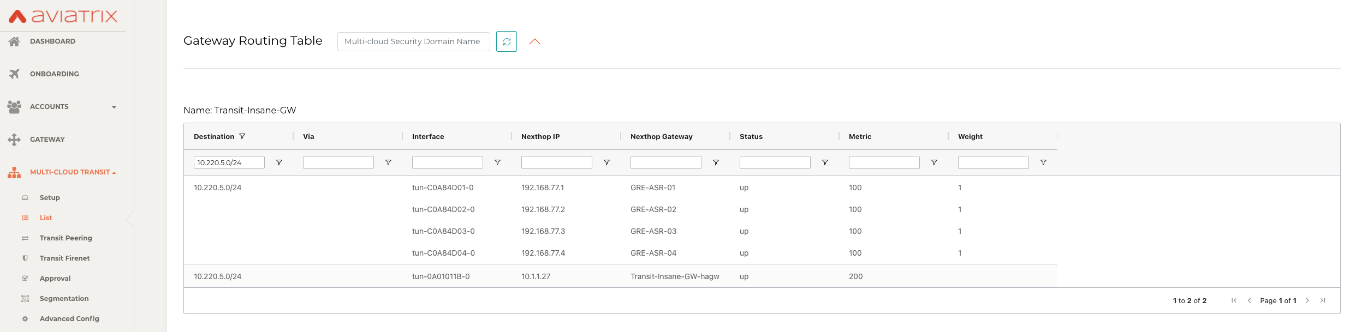Click the Nexthop Gateway filter input
The image size is (1356, 332).
666,162
